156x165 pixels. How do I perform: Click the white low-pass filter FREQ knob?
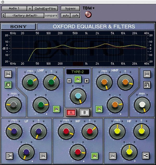click(x=142, y=105)
